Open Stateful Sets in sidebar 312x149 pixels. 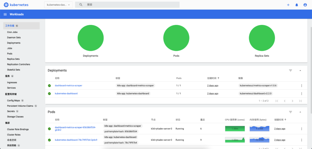[x=14, y=70]
